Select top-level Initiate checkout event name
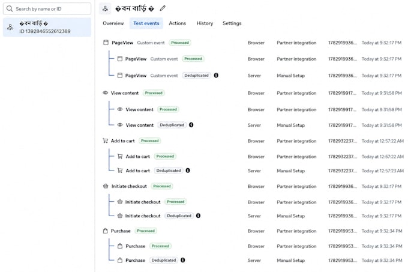Screen dimensions: 408x272 [129, 186]
